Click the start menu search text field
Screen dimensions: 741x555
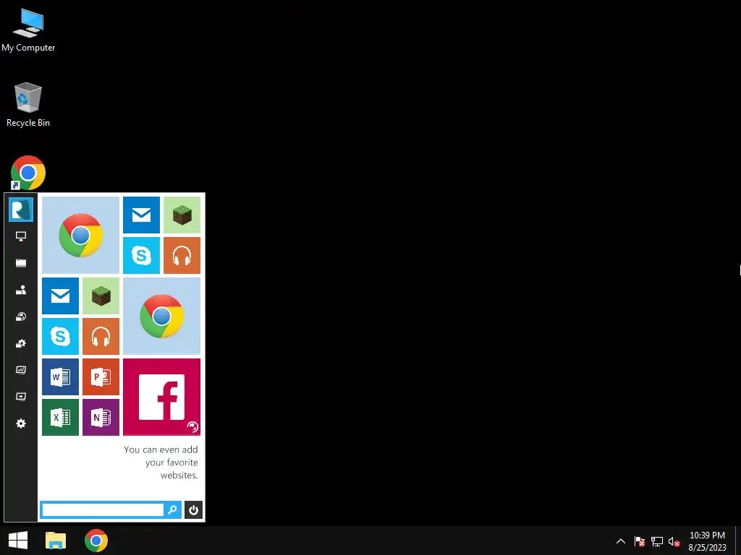point(103,509)
